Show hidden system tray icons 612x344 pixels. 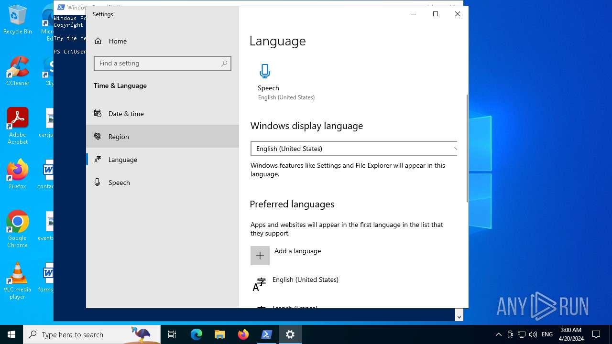(x=499, y=334)
